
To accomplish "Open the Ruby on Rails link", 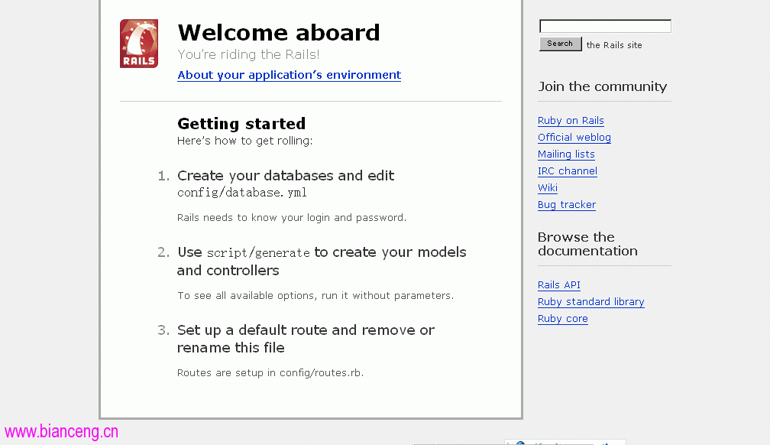I will [571, 121].
